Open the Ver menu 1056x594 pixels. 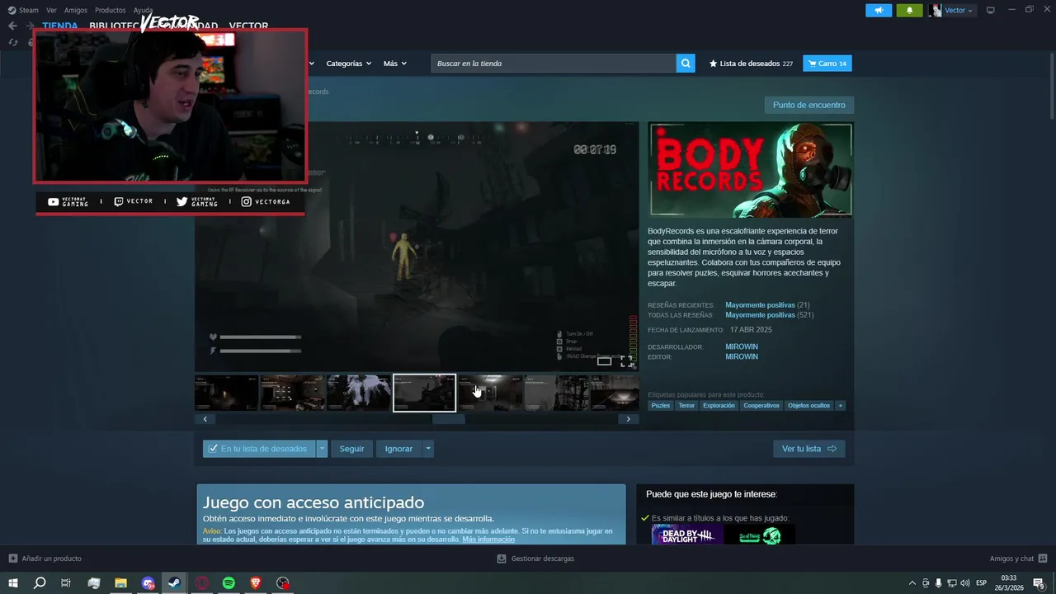tap(51, 10)
